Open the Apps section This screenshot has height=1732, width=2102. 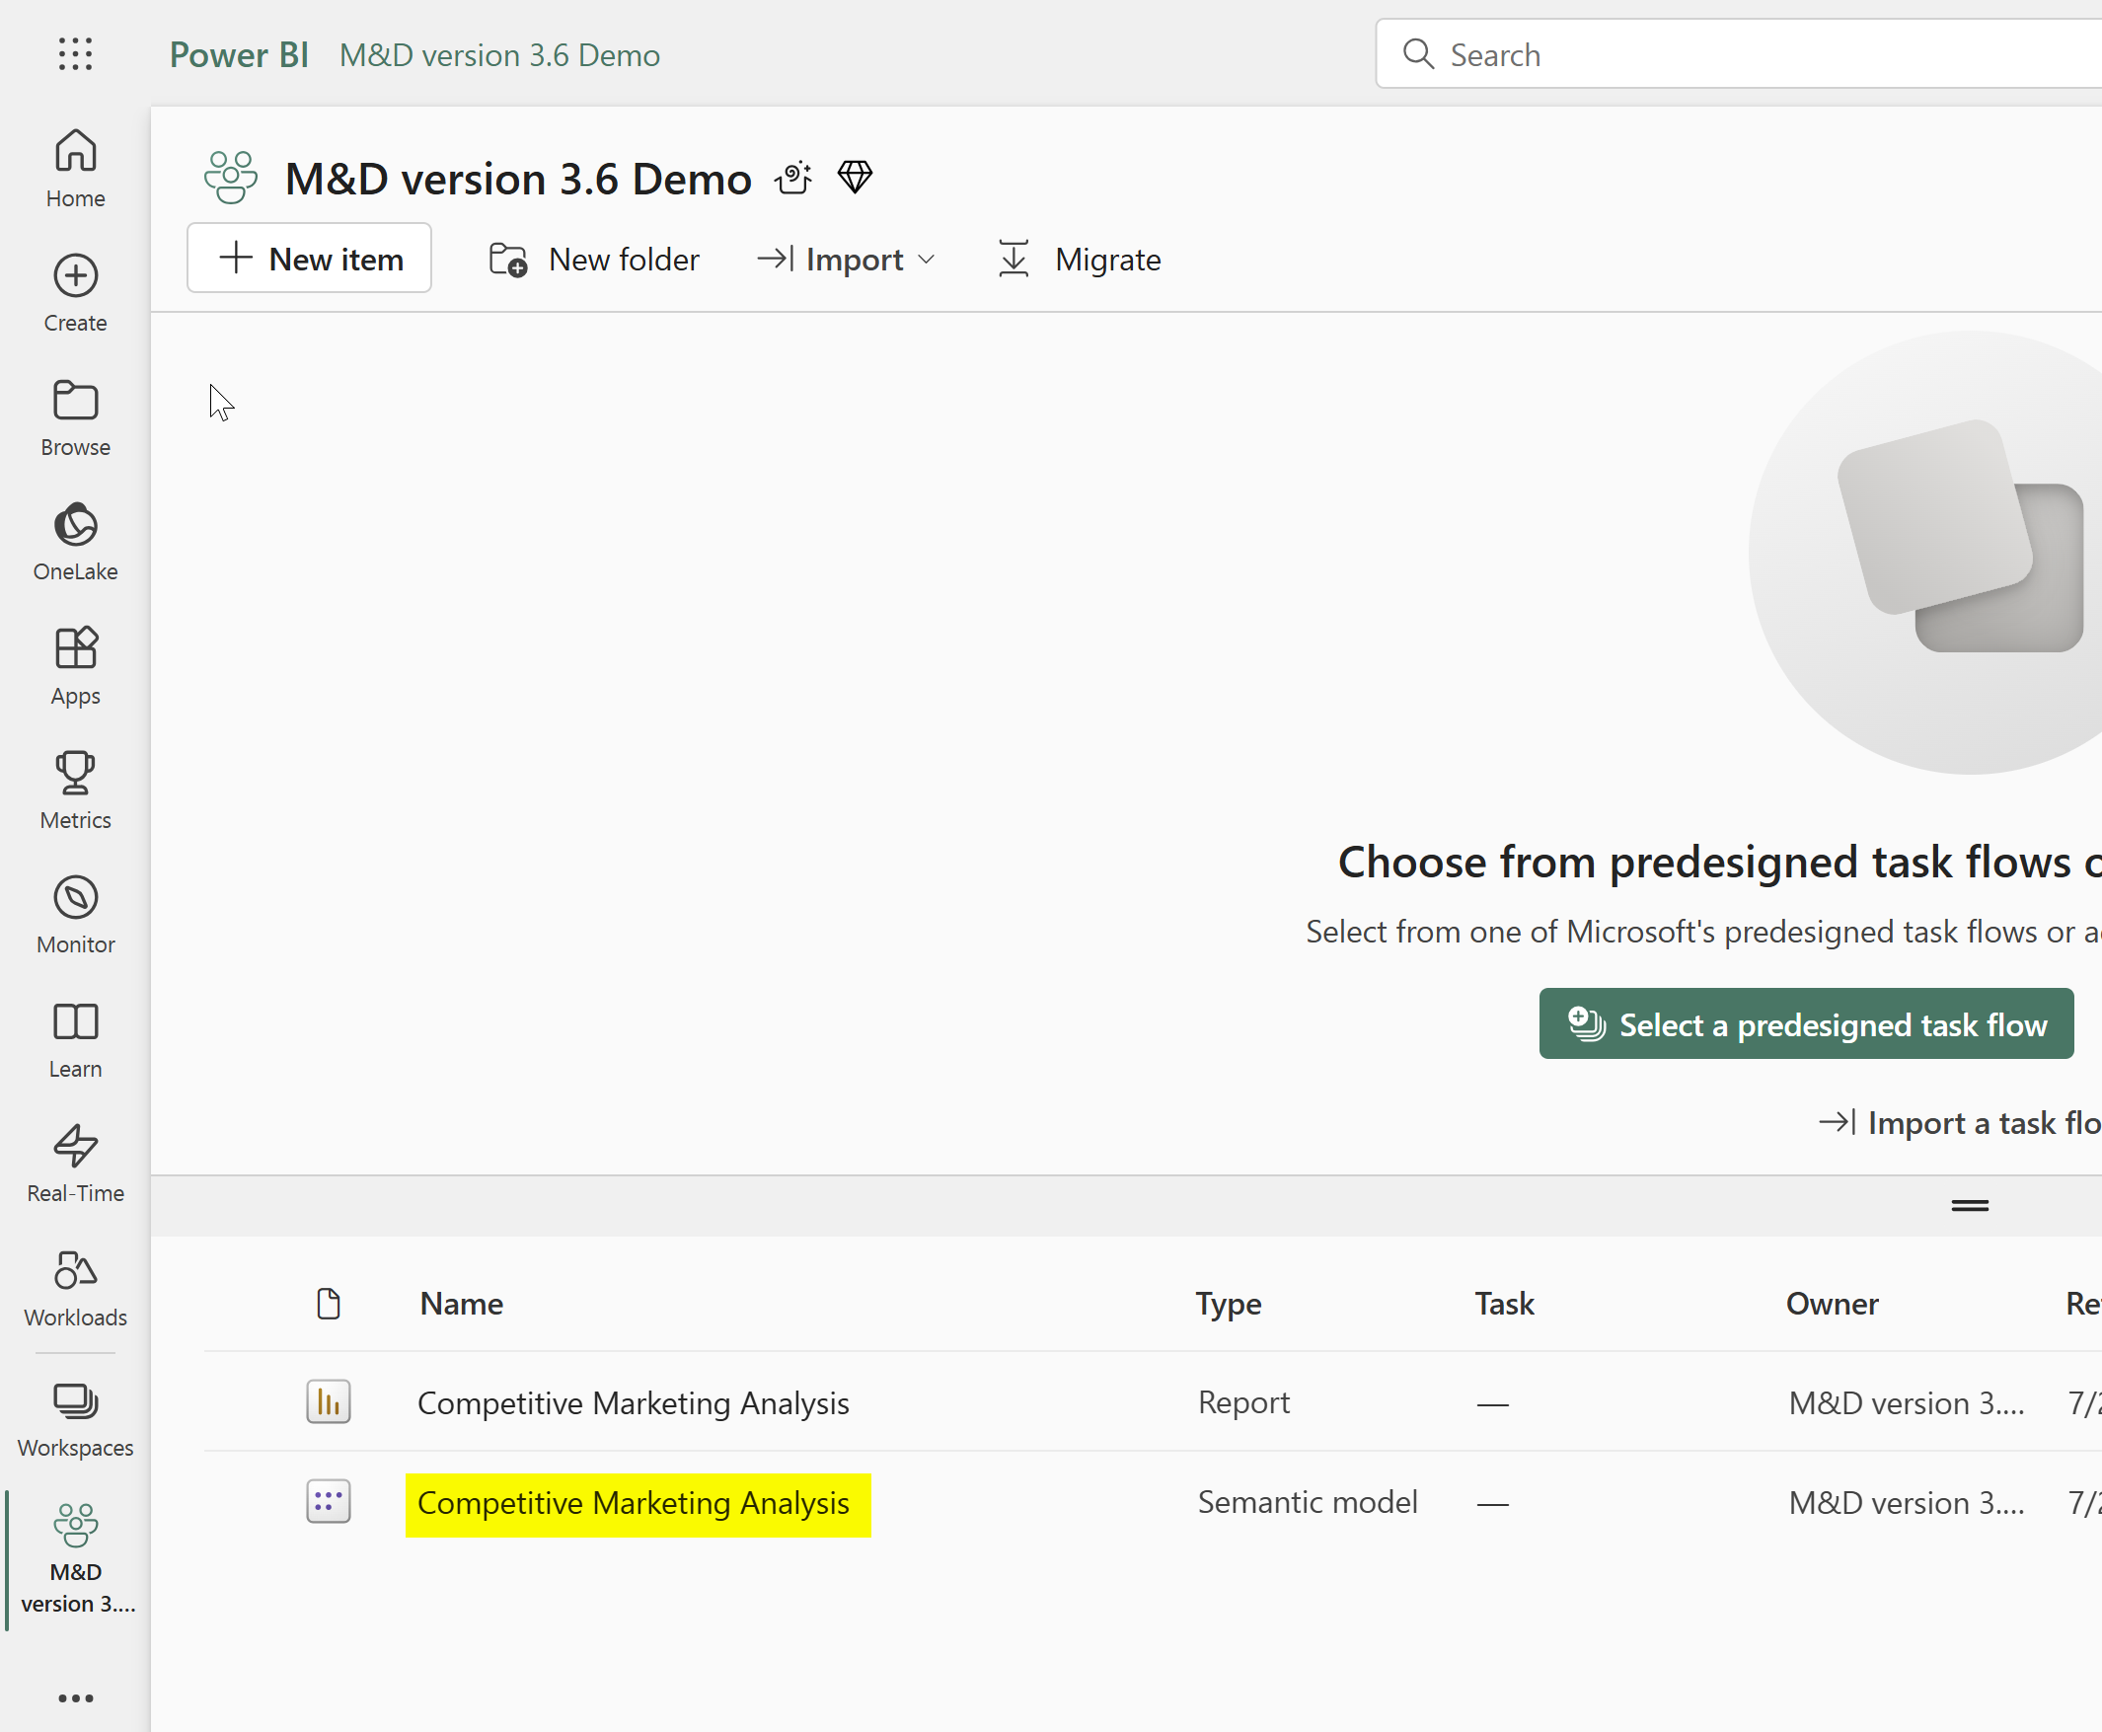tap(75, 666)
